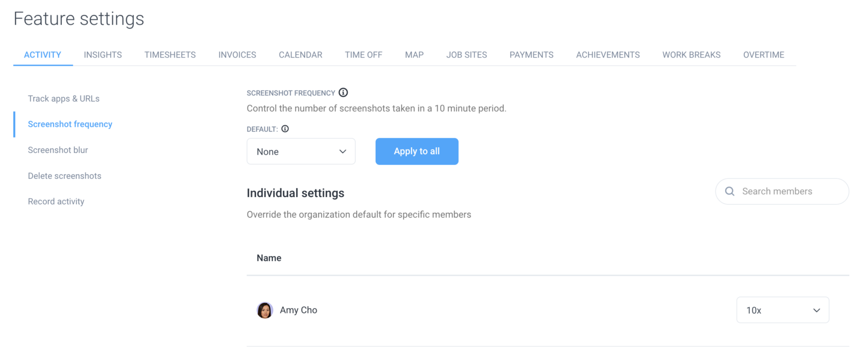Go to the Invoices tab
860x353 pixels.
pos(237,55)
